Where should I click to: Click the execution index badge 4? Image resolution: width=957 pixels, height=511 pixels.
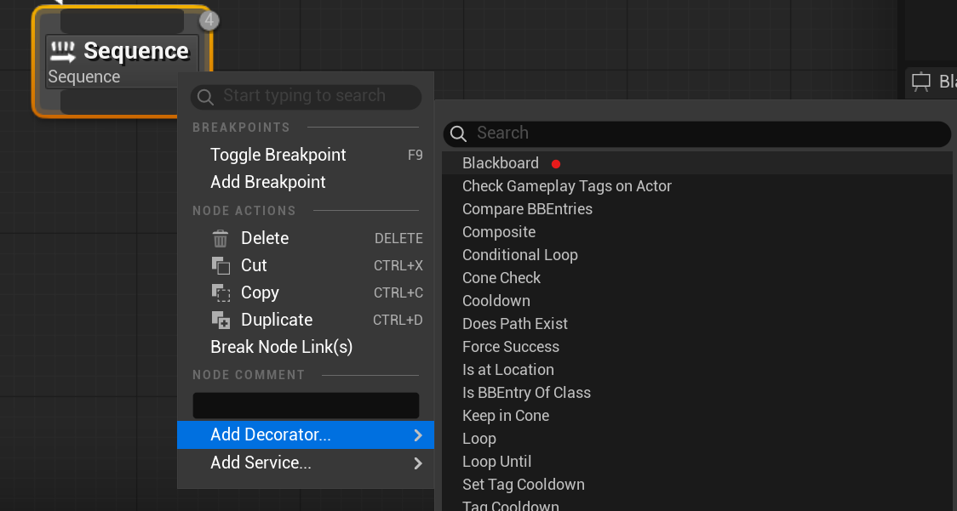coord(209,20)
